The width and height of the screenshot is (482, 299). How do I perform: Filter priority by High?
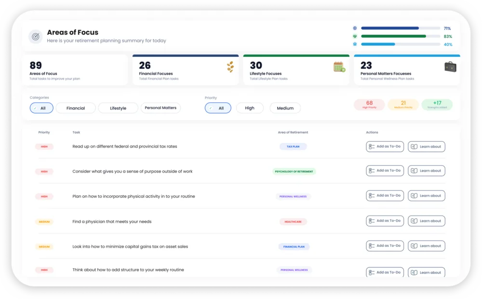250,108
